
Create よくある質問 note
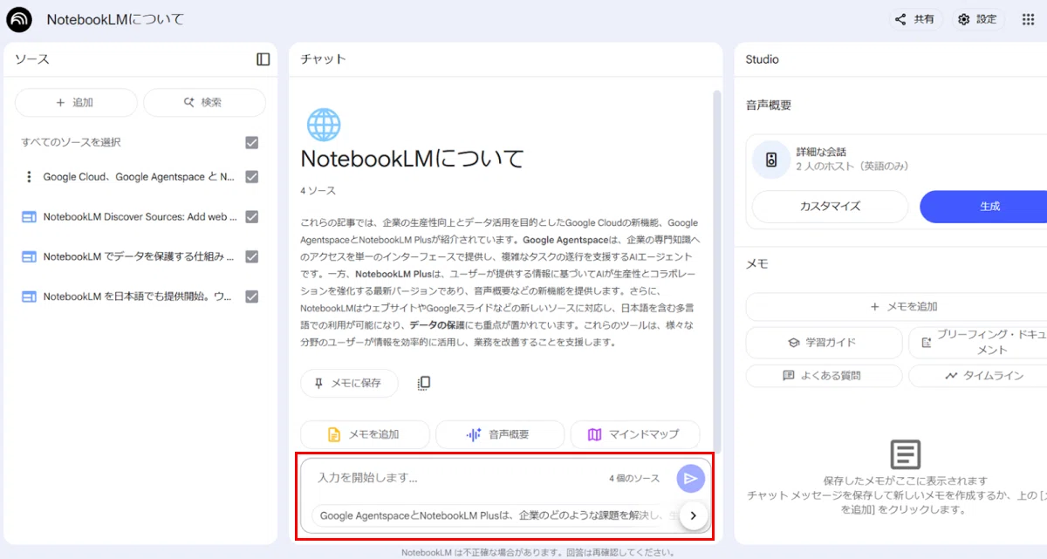(824, 376)
